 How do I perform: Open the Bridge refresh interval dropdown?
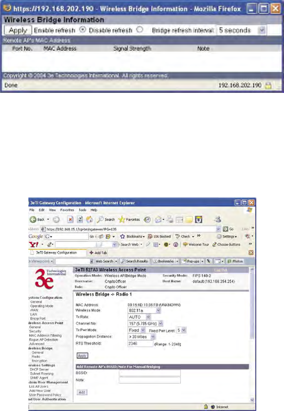[242, 31]
